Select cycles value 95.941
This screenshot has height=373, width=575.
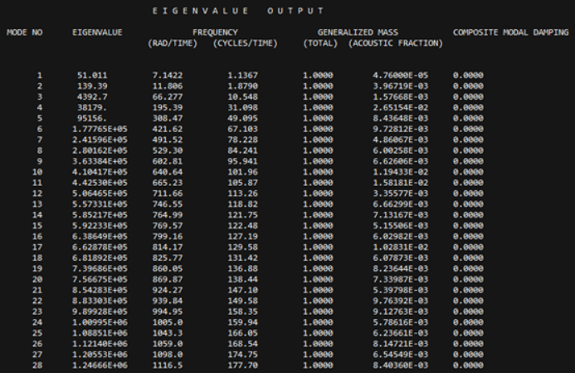tap(243, 161)
